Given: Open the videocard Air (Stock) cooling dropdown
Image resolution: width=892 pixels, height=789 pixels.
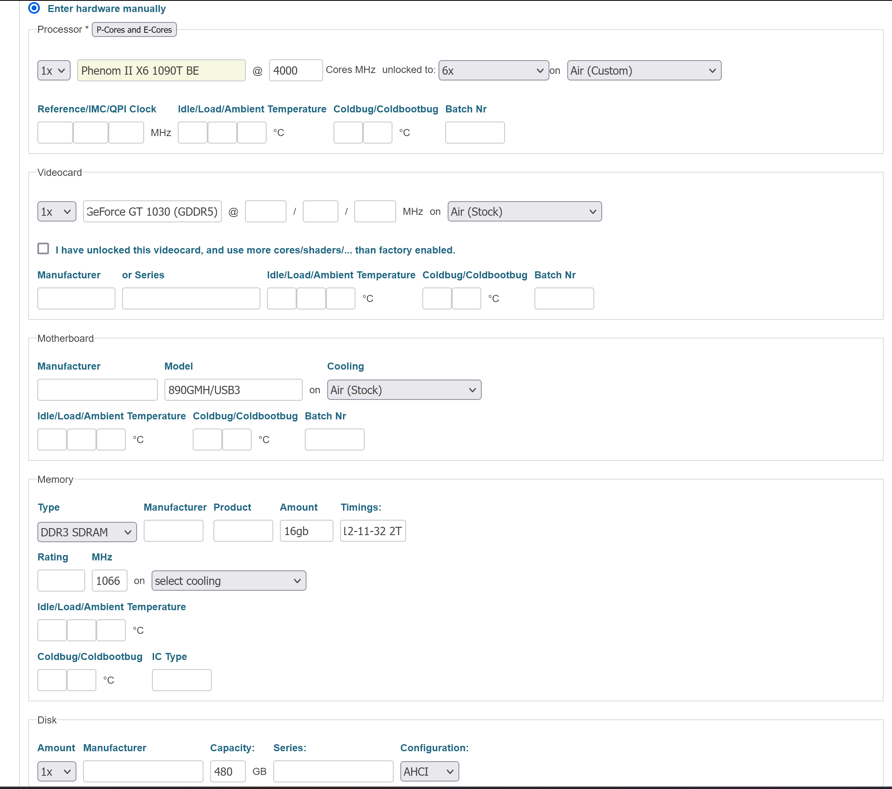Looking at the screenshot, I should (524, 212).
